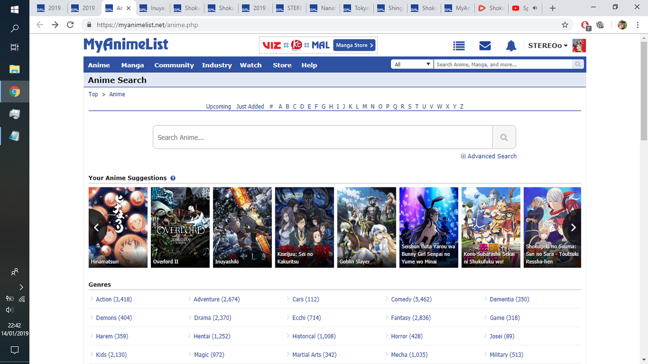Click the header search magnifier icon
This screenshot has width=648, height=364.
click(x=578, y=64)
